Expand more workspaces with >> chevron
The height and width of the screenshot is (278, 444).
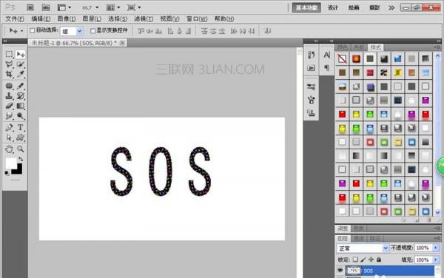pyautogui.click(x=391, y=7)
